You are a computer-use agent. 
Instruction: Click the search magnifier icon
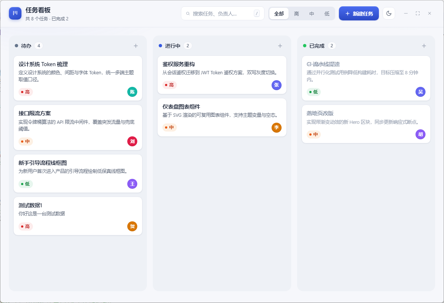click(188, 14)
